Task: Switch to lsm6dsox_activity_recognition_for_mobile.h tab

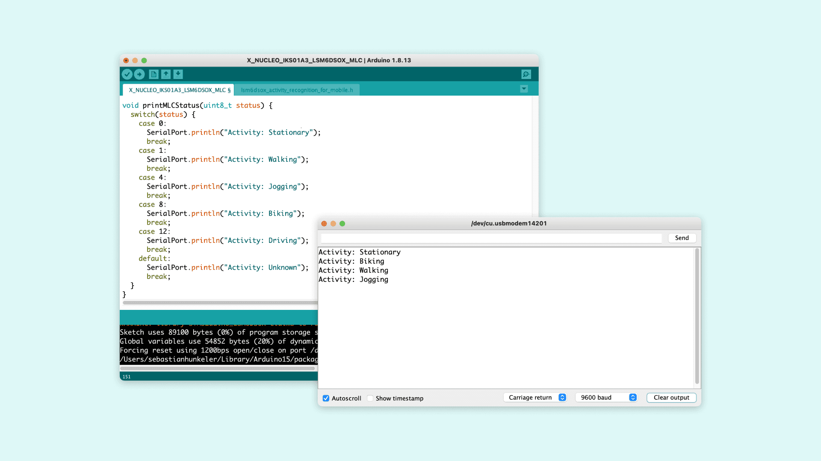Action: [x=297, y=90]
